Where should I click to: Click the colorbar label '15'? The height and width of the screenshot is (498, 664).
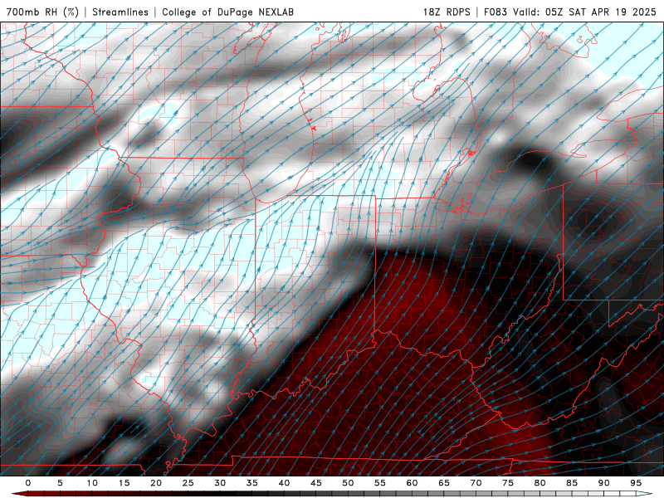coord(124,483)
